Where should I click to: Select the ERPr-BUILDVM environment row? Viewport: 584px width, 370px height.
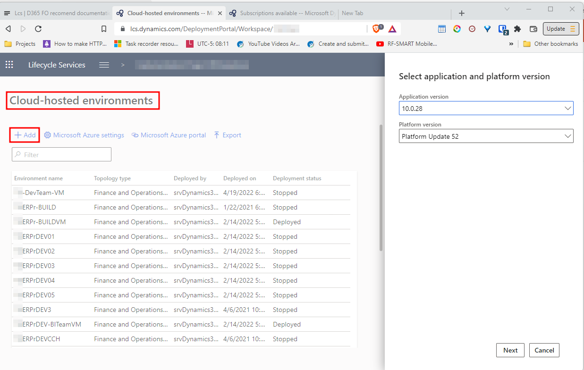pos(43,222)
